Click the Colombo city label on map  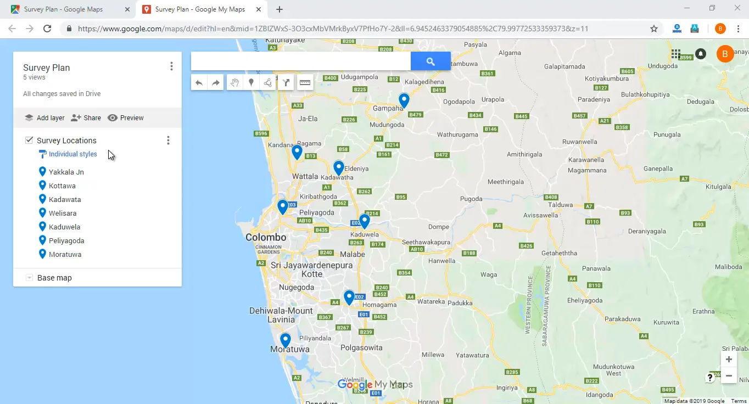pyautogui.click(x=266, y=237)
